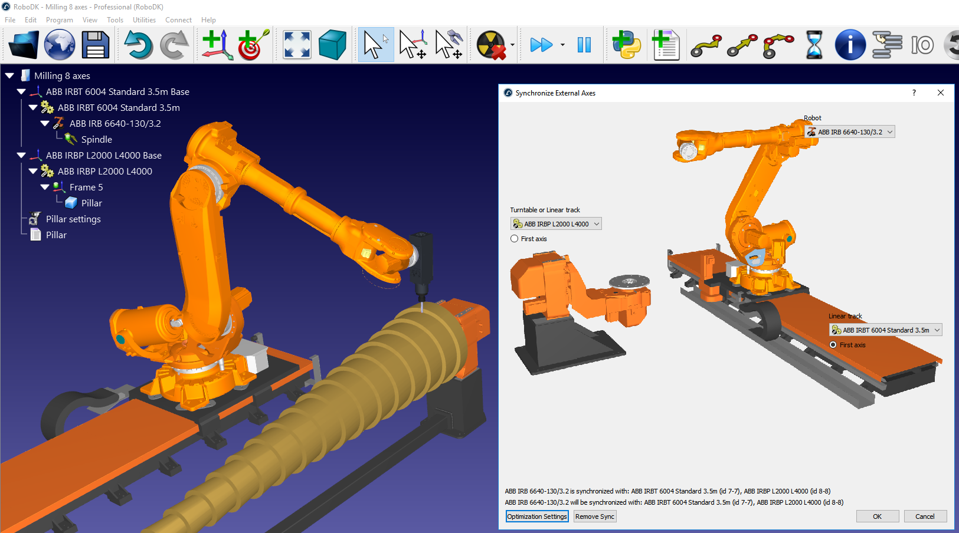
Task: Open the Robot selection dropdown
Action: coord(850,132)
